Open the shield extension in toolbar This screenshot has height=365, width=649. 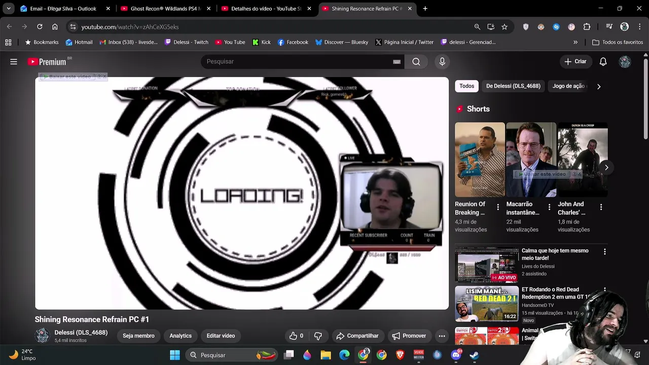coord(526,27)
